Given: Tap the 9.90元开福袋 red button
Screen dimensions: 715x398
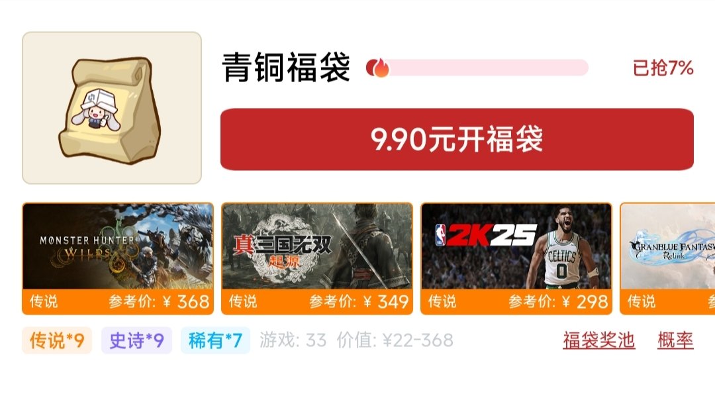Looking at the screenshot, I should click(x=457, y=140).
